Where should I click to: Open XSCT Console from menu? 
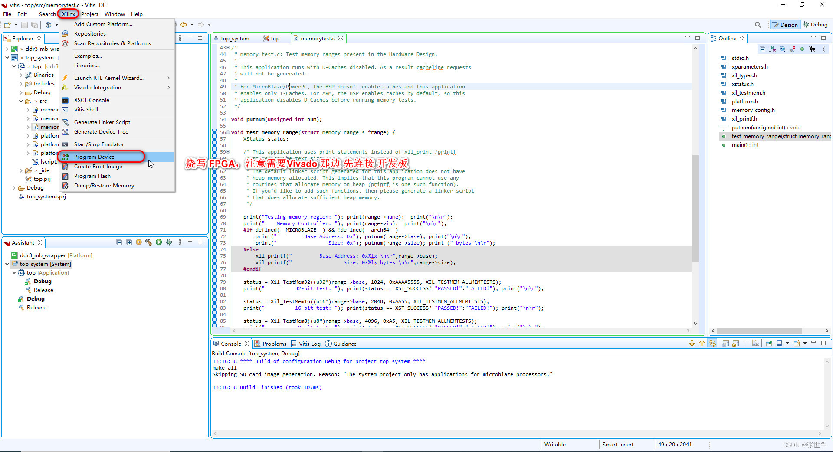coord(117,100)
